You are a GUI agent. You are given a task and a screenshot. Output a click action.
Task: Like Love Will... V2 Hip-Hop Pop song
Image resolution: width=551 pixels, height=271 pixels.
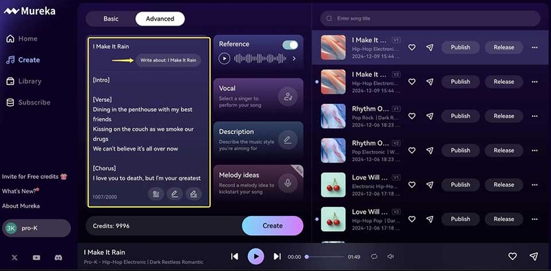click(412, 219)
